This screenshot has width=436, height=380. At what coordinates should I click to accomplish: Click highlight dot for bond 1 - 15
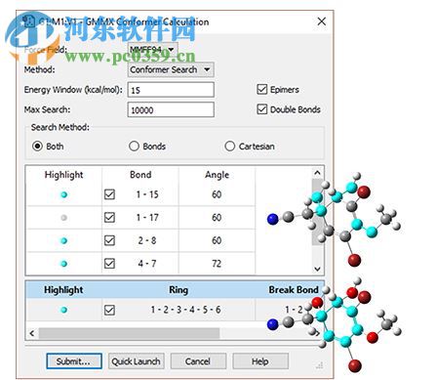tap(64, 194)
